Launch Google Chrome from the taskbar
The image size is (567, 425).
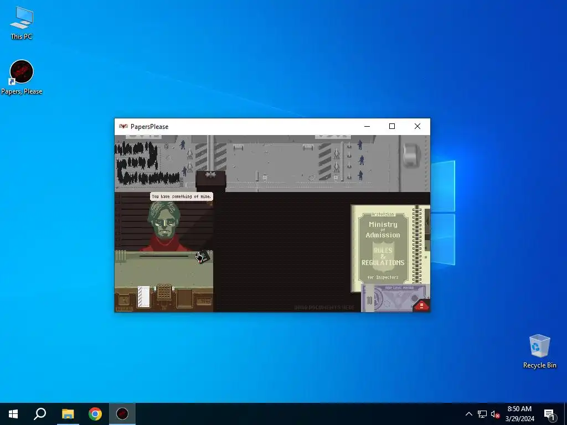(95, 414)
